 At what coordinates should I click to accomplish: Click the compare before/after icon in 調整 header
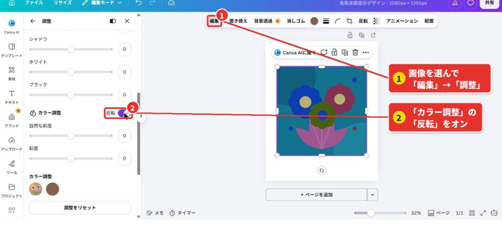tap(113, 21)
